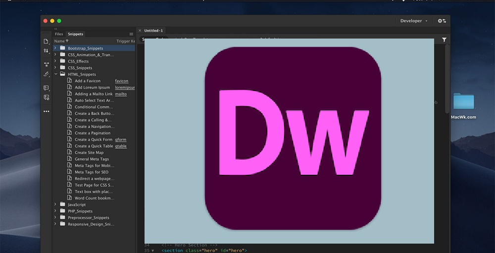495x253 pixels.
Task: Select Meta Tags for Mobi... snippet
Action: (x=94, y=166)
